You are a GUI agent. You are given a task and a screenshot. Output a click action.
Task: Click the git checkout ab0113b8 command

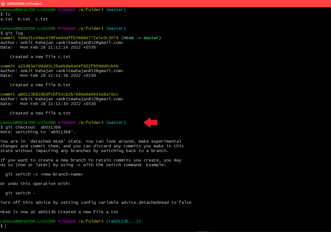point(33,127)
